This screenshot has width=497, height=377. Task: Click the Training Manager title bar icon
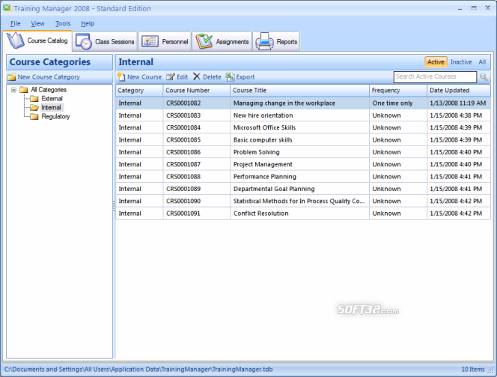click(x=7, y=8)
